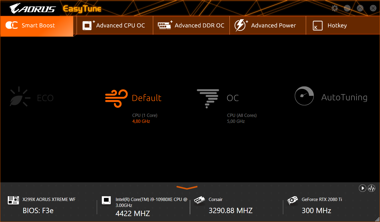Screen dimensions: 380x222
Task: Click the AutoTuning label text
Action: (344, 97)
